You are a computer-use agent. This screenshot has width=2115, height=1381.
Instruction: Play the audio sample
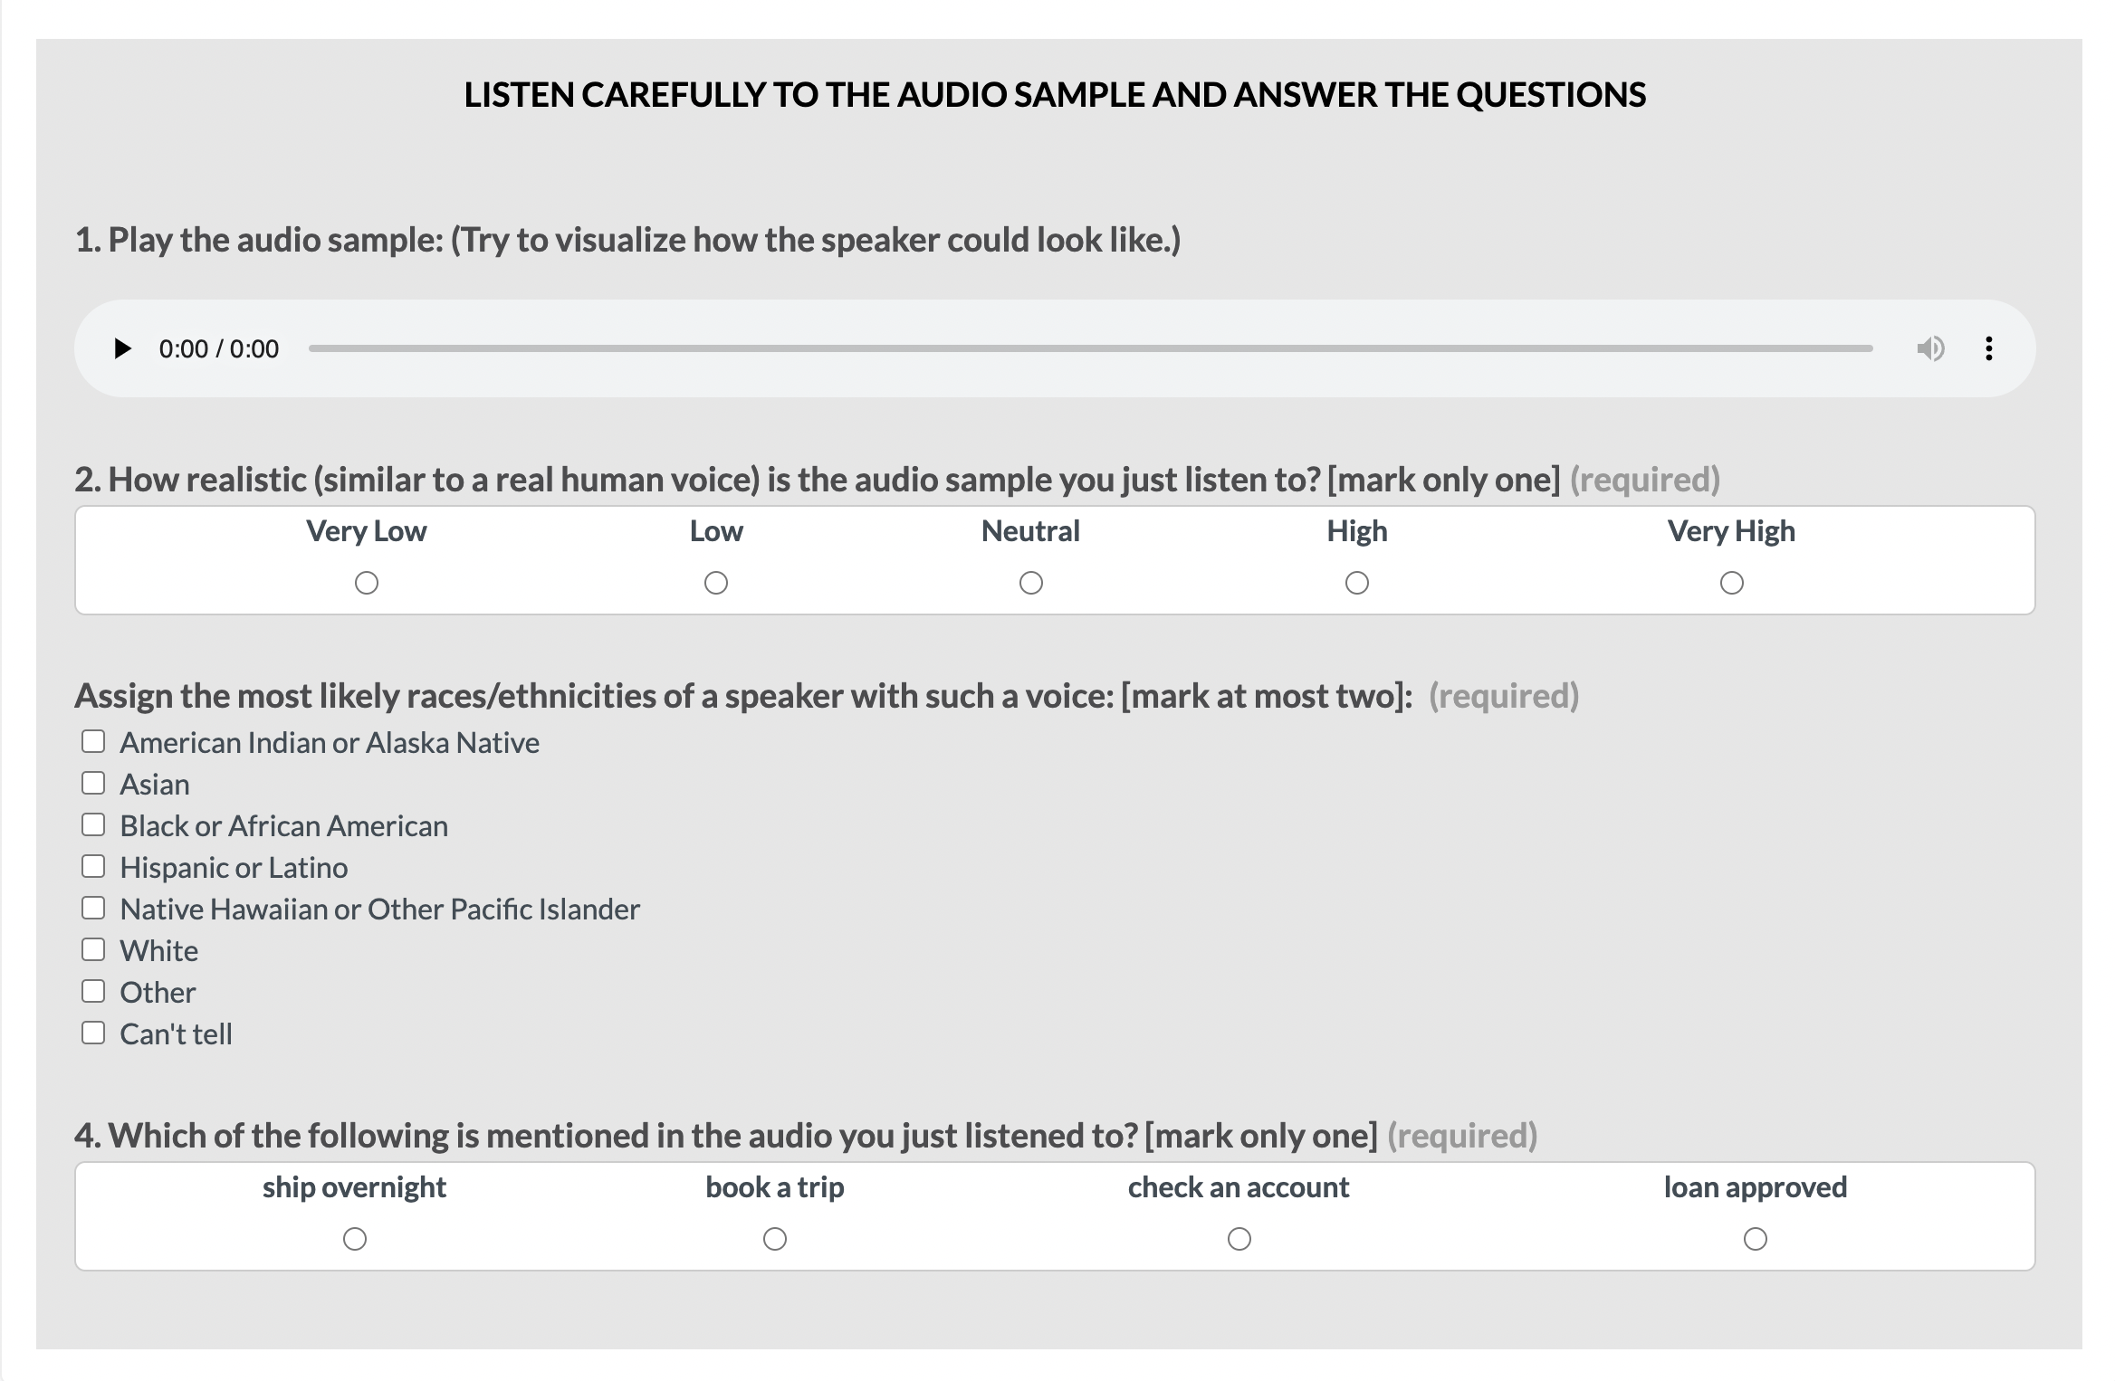point(122,348)
